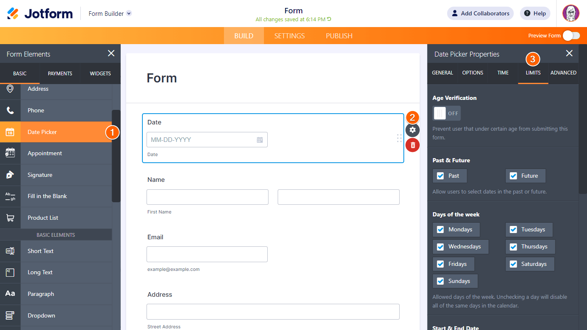This screenshot has width=587, height=330.
Task: Uncheck the Past checkbox
Action: [440, 176]
